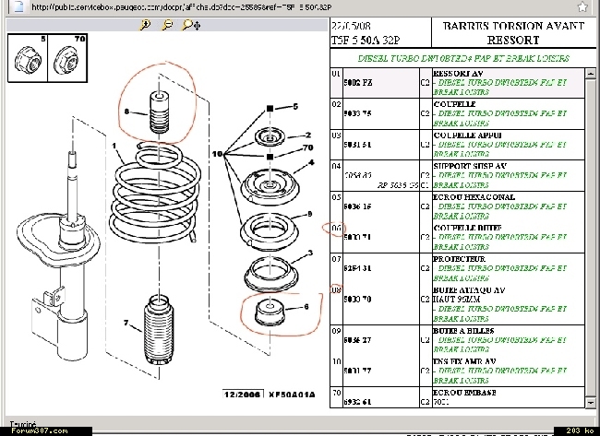Zoom out of the parts diagram
600x436 pixels.
coord(167,25)
